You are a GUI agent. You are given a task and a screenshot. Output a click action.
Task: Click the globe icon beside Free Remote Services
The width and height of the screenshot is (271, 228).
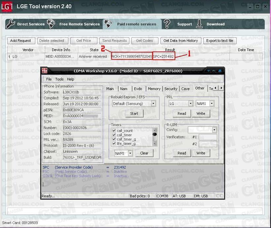click(51, 24)
